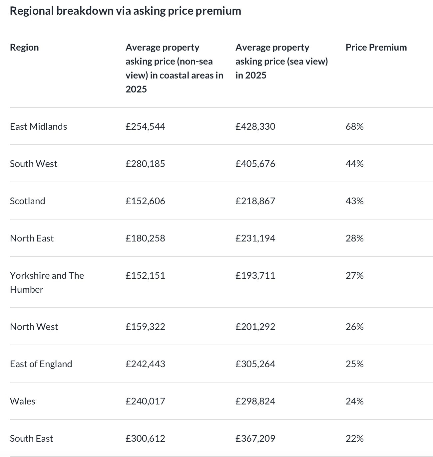
Task: Select the South West region cell
Action: point(34,164)
